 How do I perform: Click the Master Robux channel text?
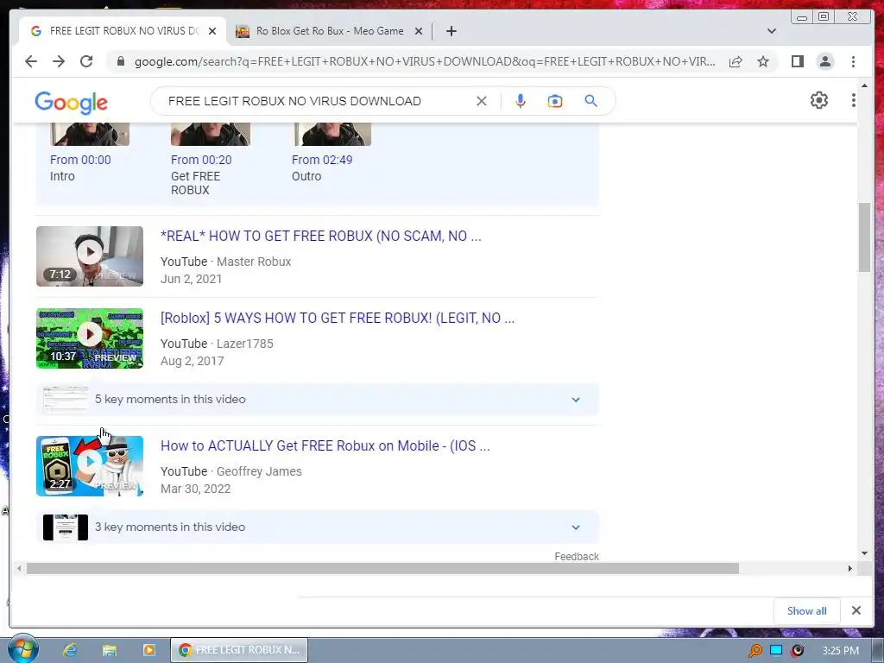[254, 262]
